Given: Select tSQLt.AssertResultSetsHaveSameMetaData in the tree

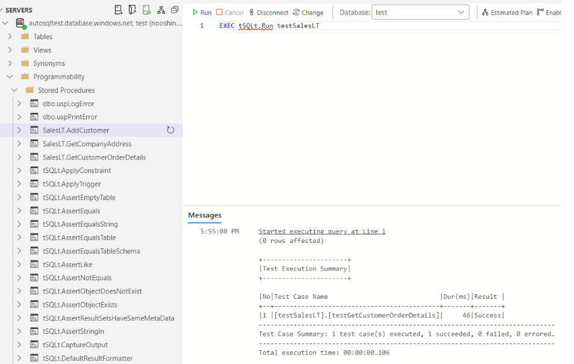Looking at the screenshot, I should coord(108,318).
